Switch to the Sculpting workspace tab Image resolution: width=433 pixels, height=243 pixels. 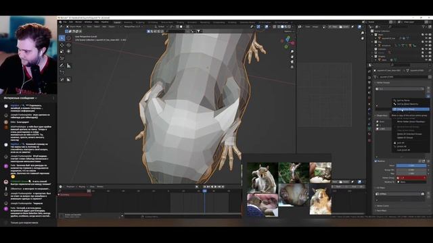click(x=140, y=22)
